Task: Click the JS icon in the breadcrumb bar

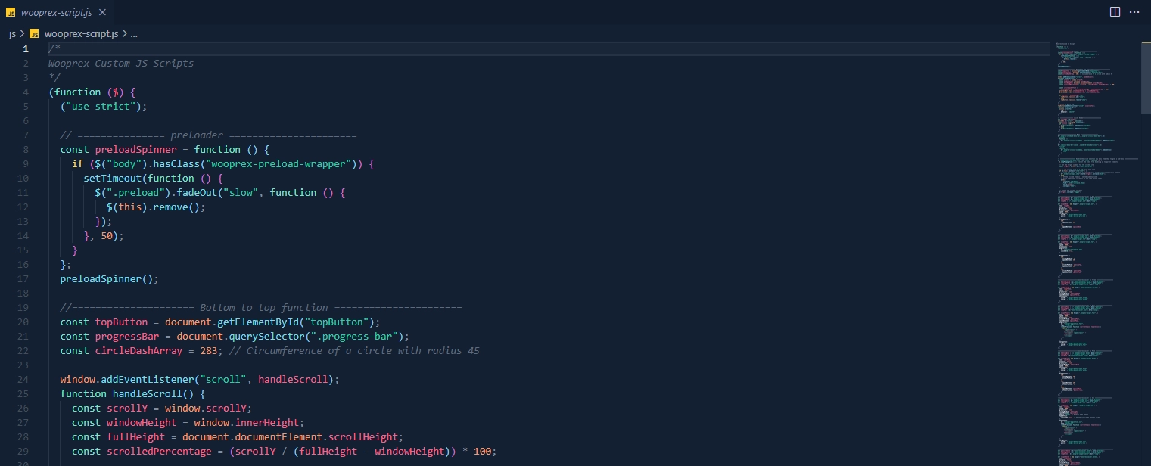Action: tap(34, 34)
